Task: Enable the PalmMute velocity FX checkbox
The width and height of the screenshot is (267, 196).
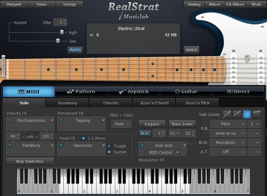Action: (x=10, y=145)
